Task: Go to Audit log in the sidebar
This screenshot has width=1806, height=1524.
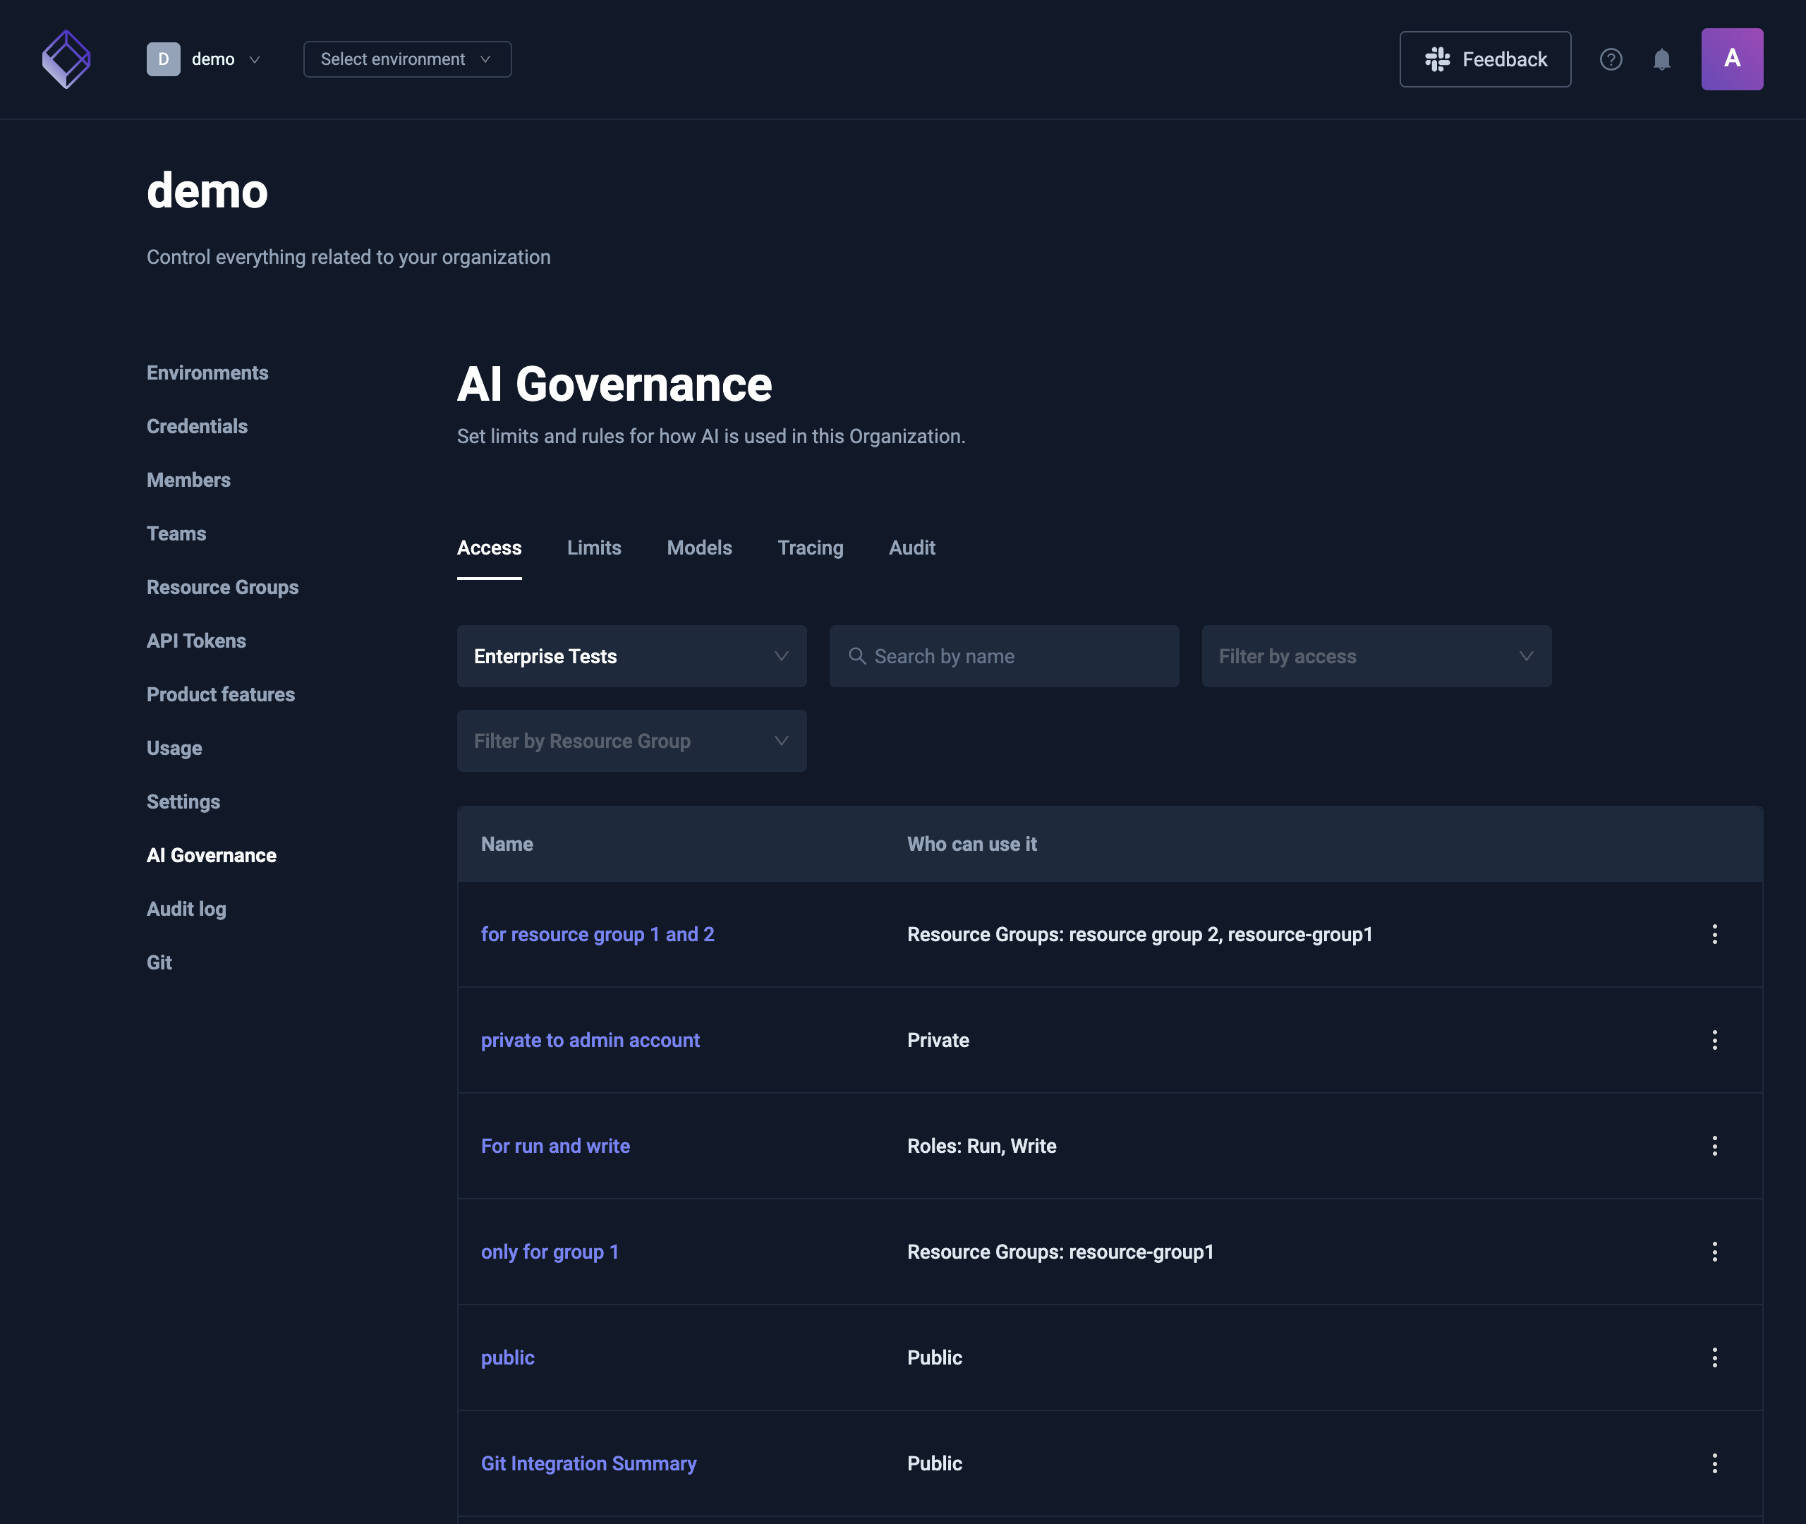Action: point(186,909)
